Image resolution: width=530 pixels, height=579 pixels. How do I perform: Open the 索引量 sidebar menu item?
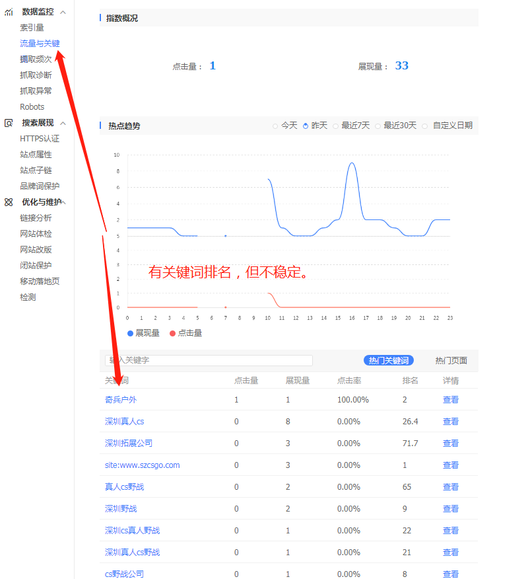click(x=32, y=27)
